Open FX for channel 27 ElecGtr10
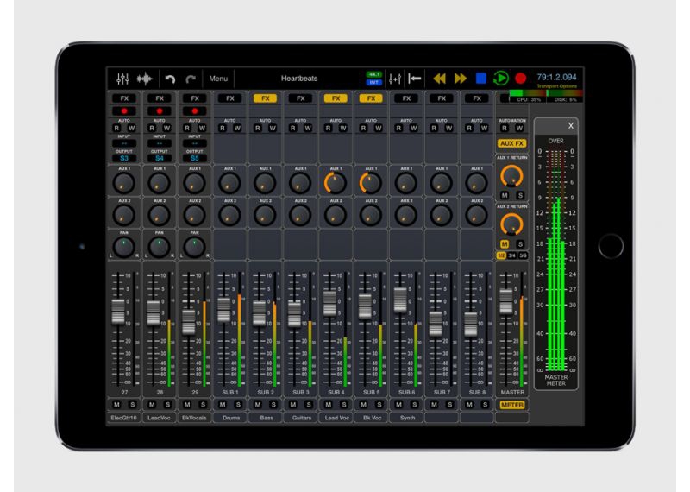690x492 pixels. tap(124, 98)
